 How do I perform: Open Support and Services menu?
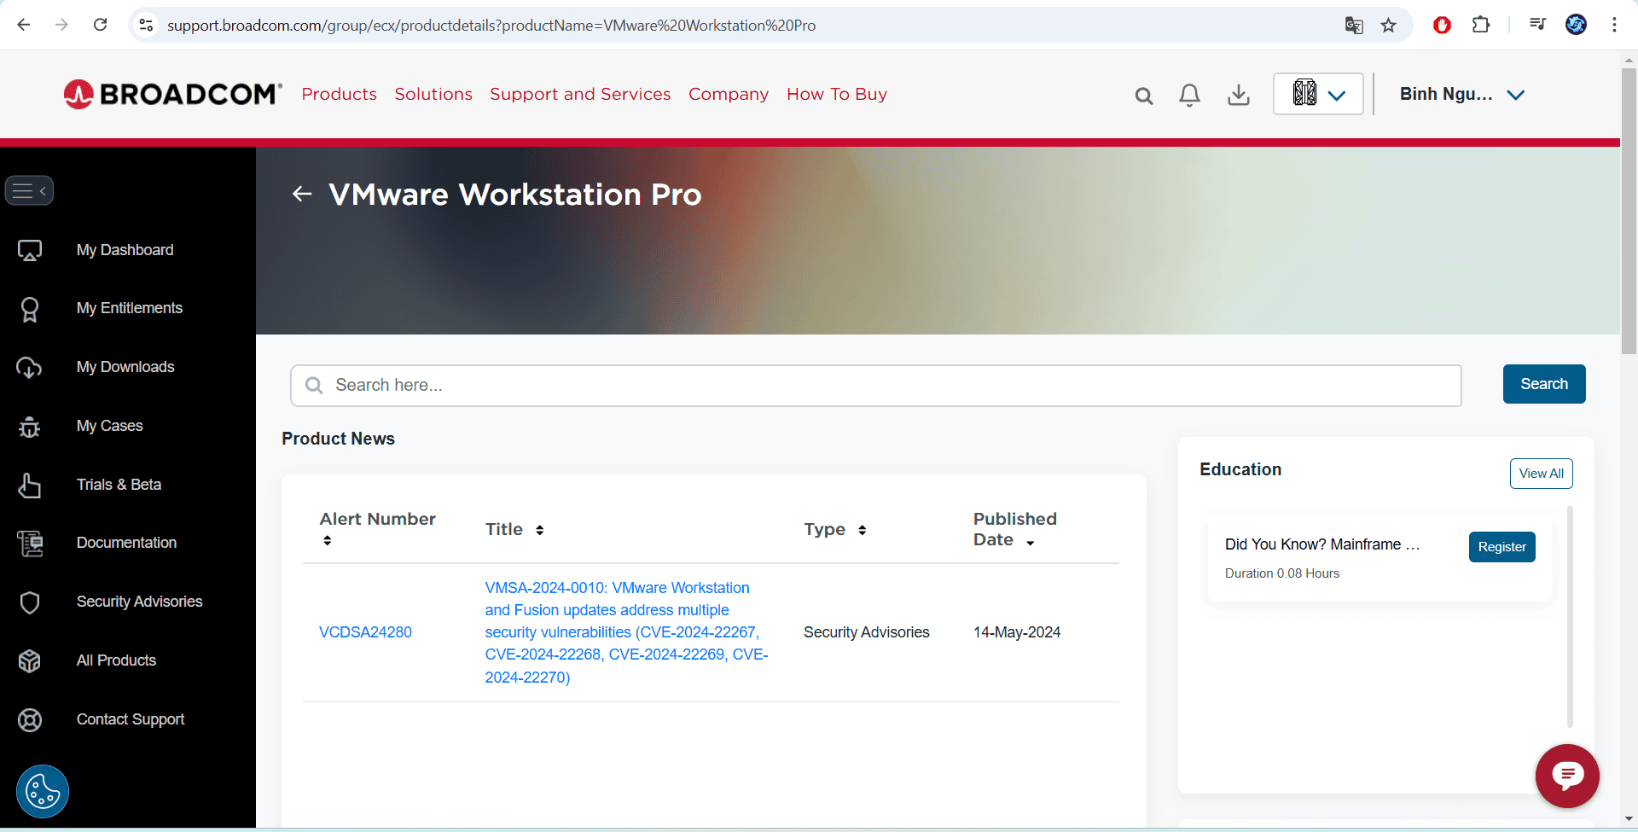[x=580, y=94]
